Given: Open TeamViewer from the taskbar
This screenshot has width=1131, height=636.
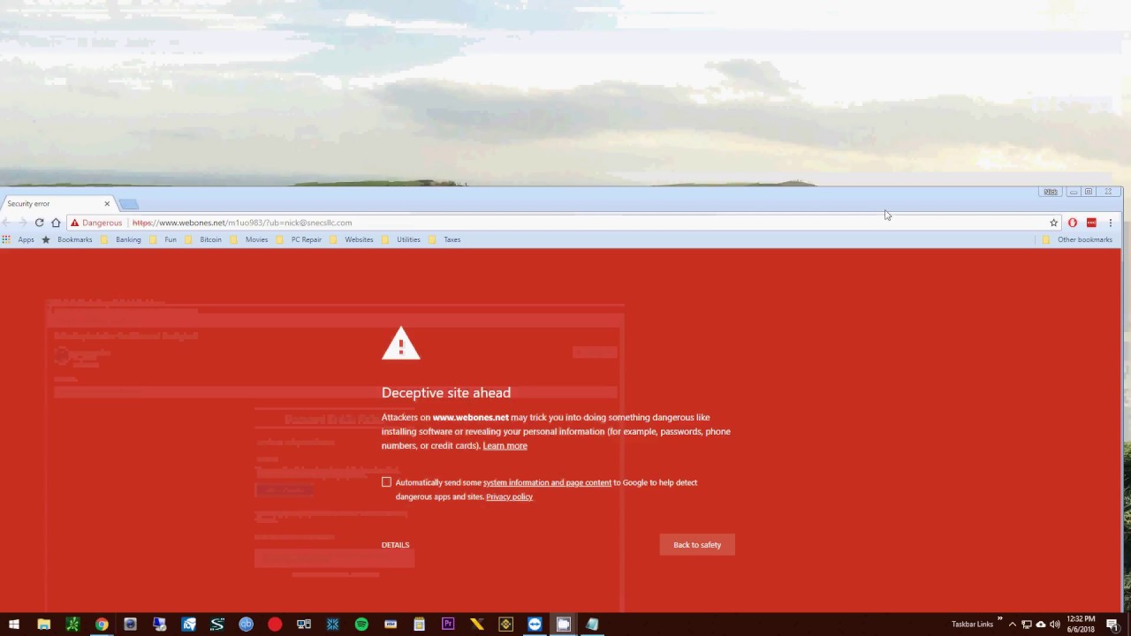Looking at the screenshot, I should (x=535, y=625).
